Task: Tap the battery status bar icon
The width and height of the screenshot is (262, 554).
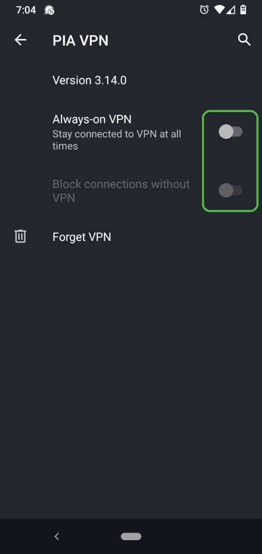Action: 243,10
